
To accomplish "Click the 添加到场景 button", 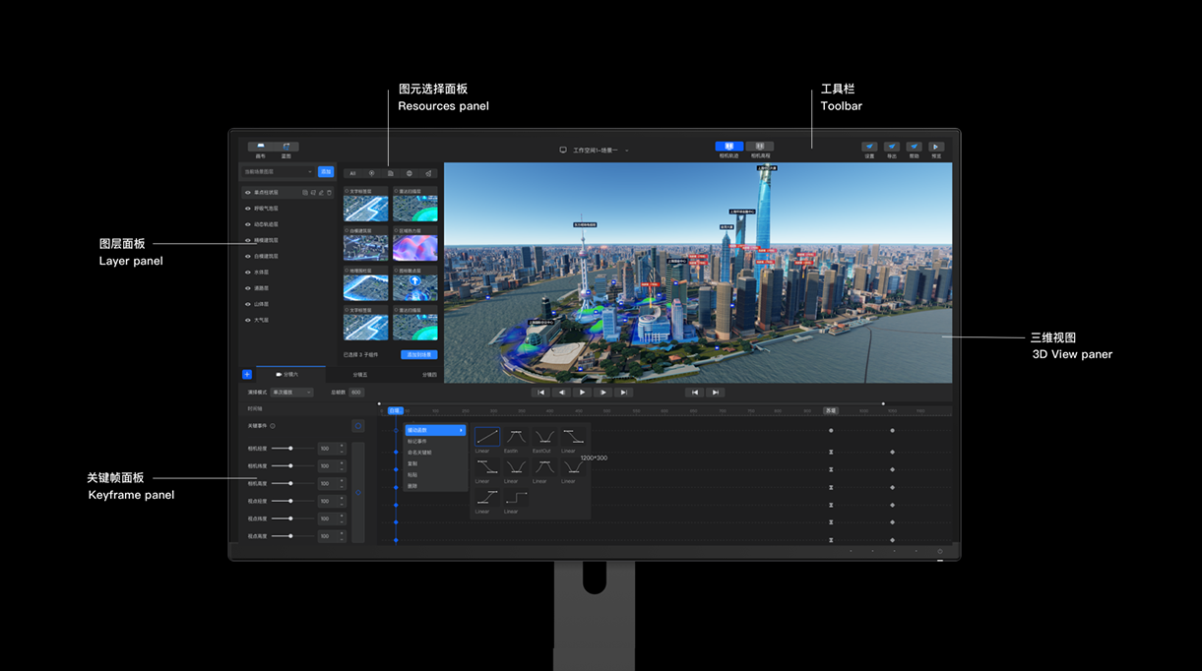I will (x=419, y=354).
